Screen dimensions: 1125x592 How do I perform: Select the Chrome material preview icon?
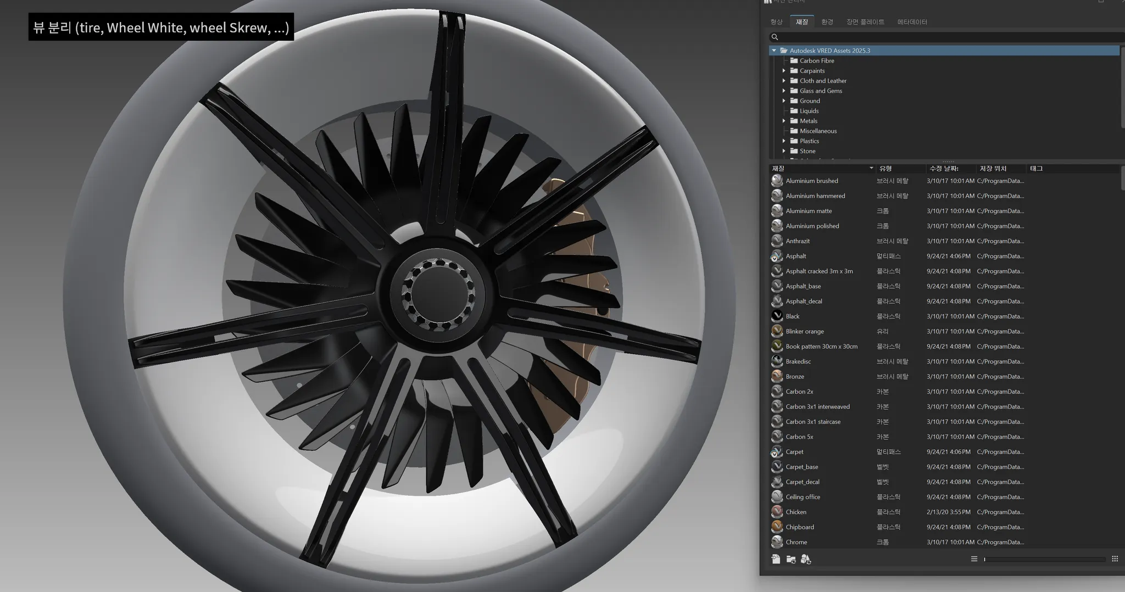[x=777, y=542]
